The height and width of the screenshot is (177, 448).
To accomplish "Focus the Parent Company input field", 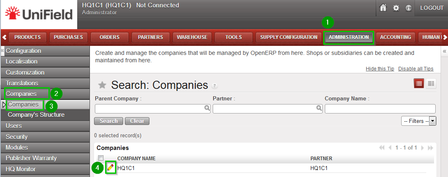I will [153, 109].
